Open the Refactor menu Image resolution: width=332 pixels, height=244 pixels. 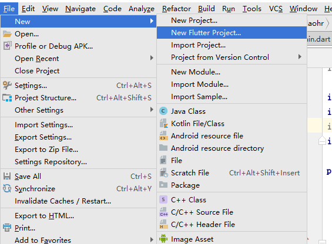pyautogui.click(x=176, y=9)
